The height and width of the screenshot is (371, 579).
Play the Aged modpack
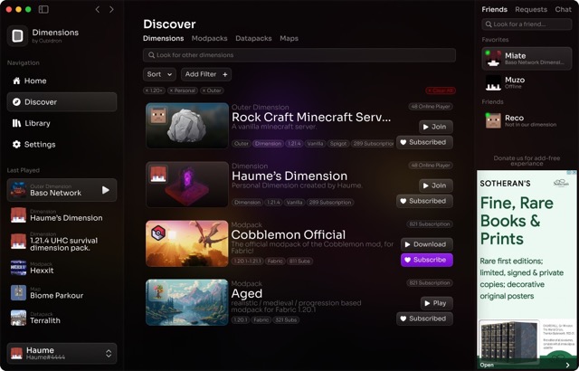tap(436, 303)
